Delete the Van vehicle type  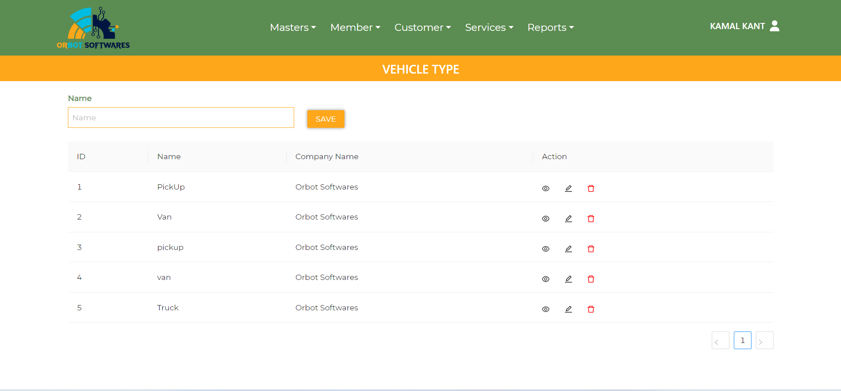point(591,219)
